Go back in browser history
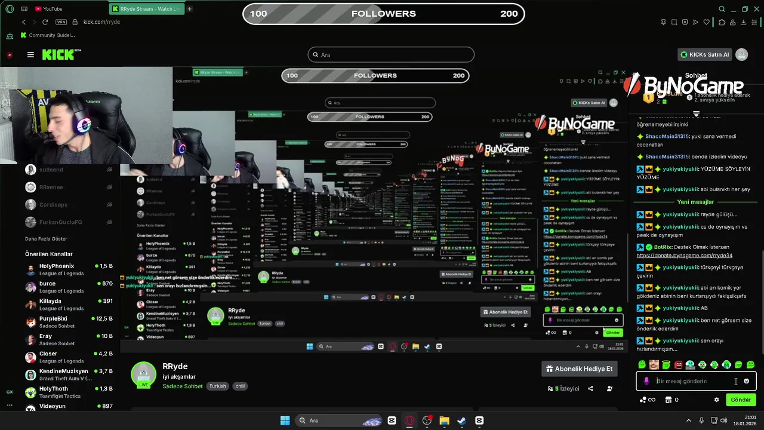 pyautogui.click(x=24, y=22)
